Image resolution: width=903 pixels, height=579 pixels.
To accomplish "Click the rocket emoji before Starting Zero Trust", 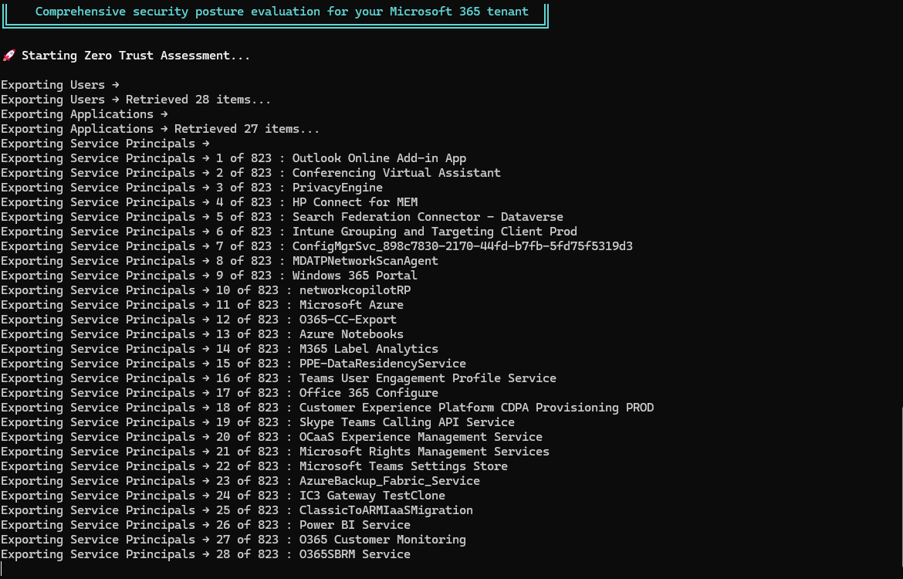I will click(x=8, y=56).
